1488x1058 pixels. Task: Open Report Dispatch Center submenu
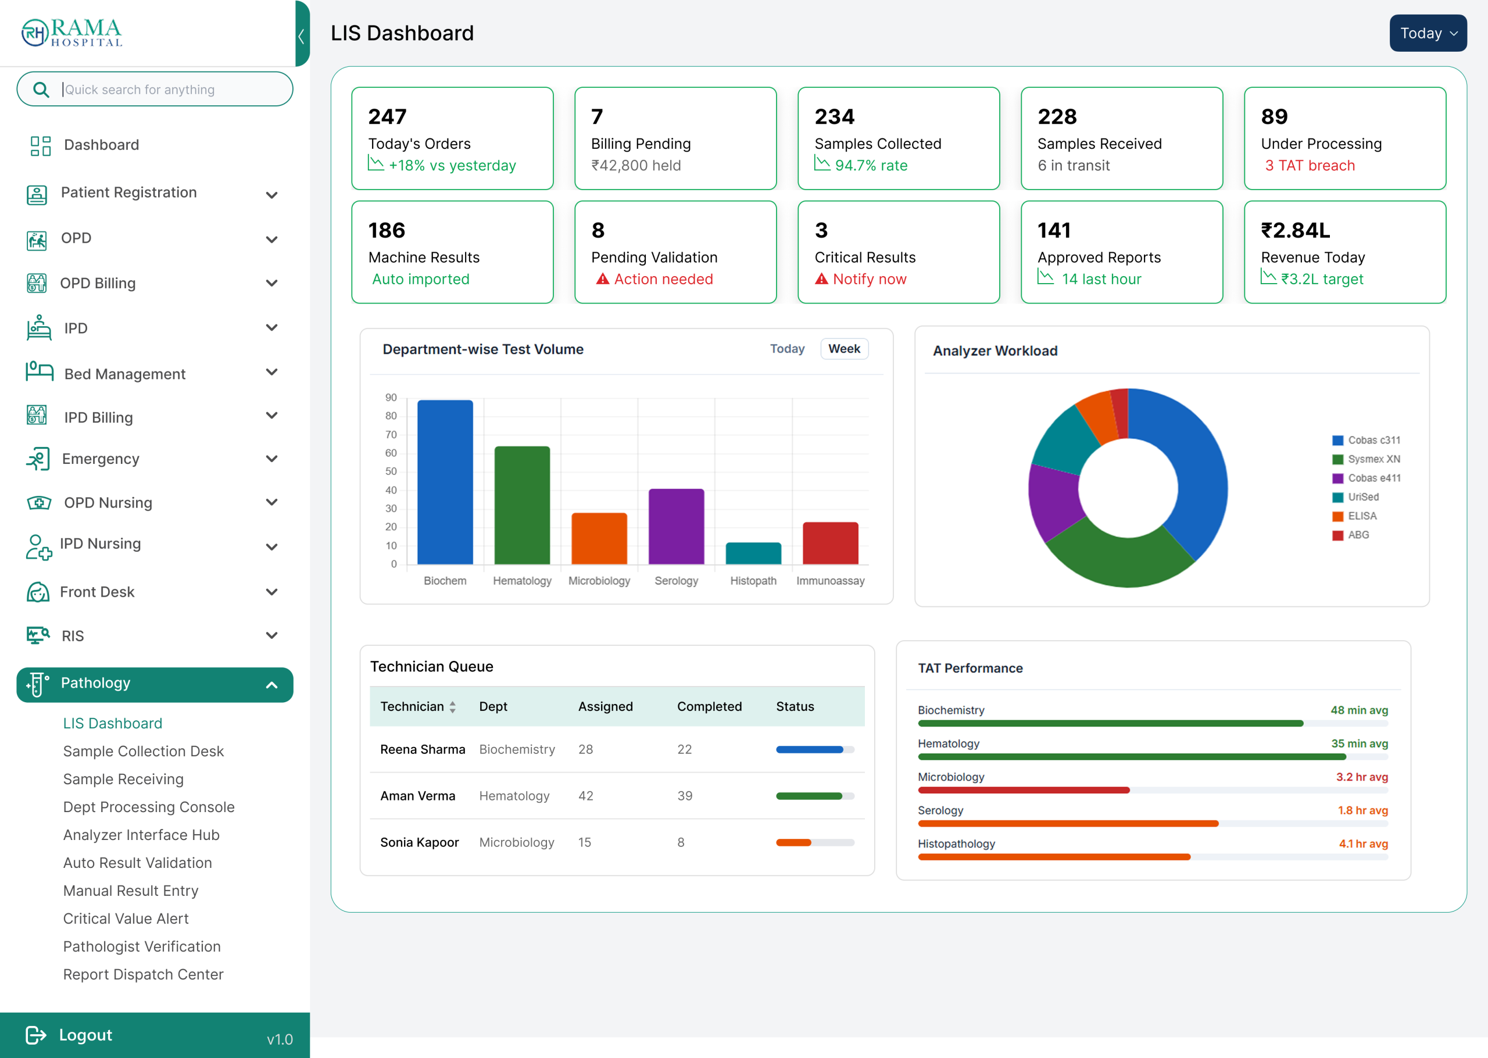tap(143, 974)
